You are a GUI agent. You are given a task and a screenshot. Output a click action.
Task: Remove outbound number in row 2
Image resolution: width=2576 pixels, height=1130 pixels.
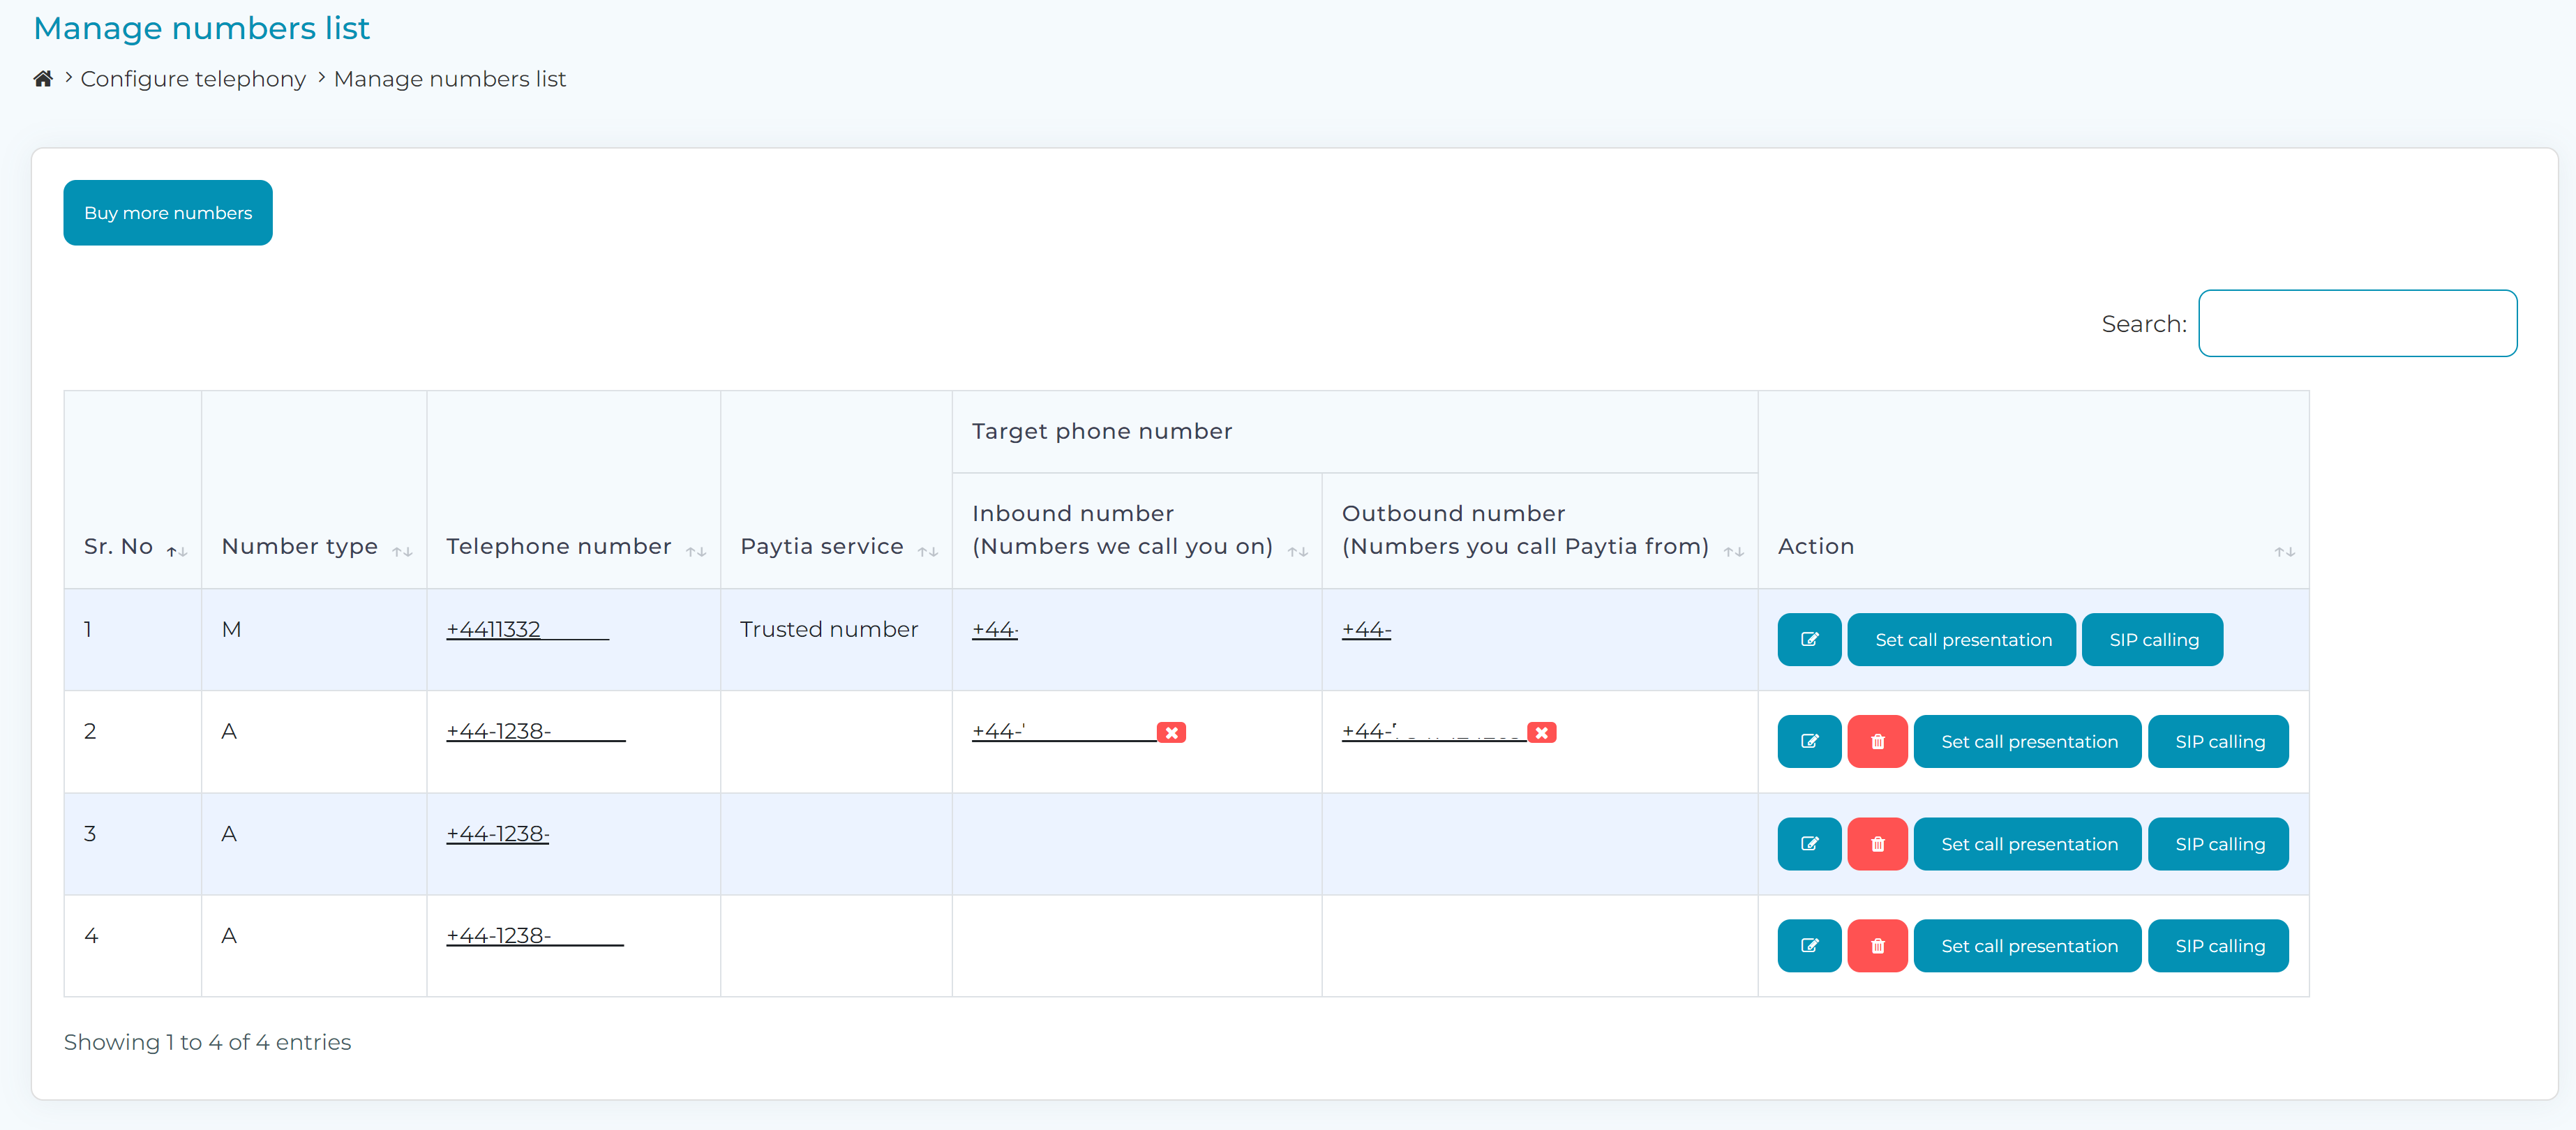1542,733
